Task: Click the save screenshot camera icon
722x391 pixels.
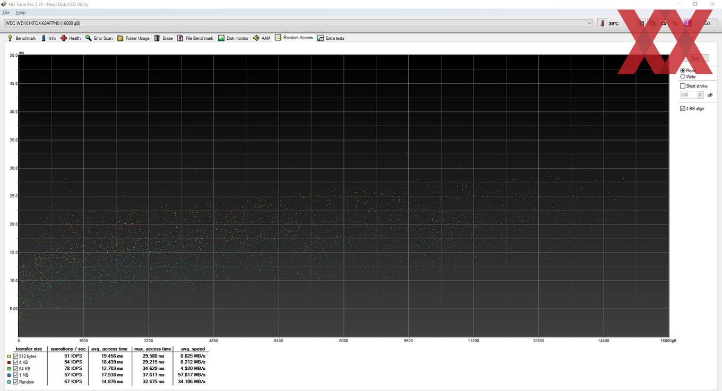Action: coord(664,23)
